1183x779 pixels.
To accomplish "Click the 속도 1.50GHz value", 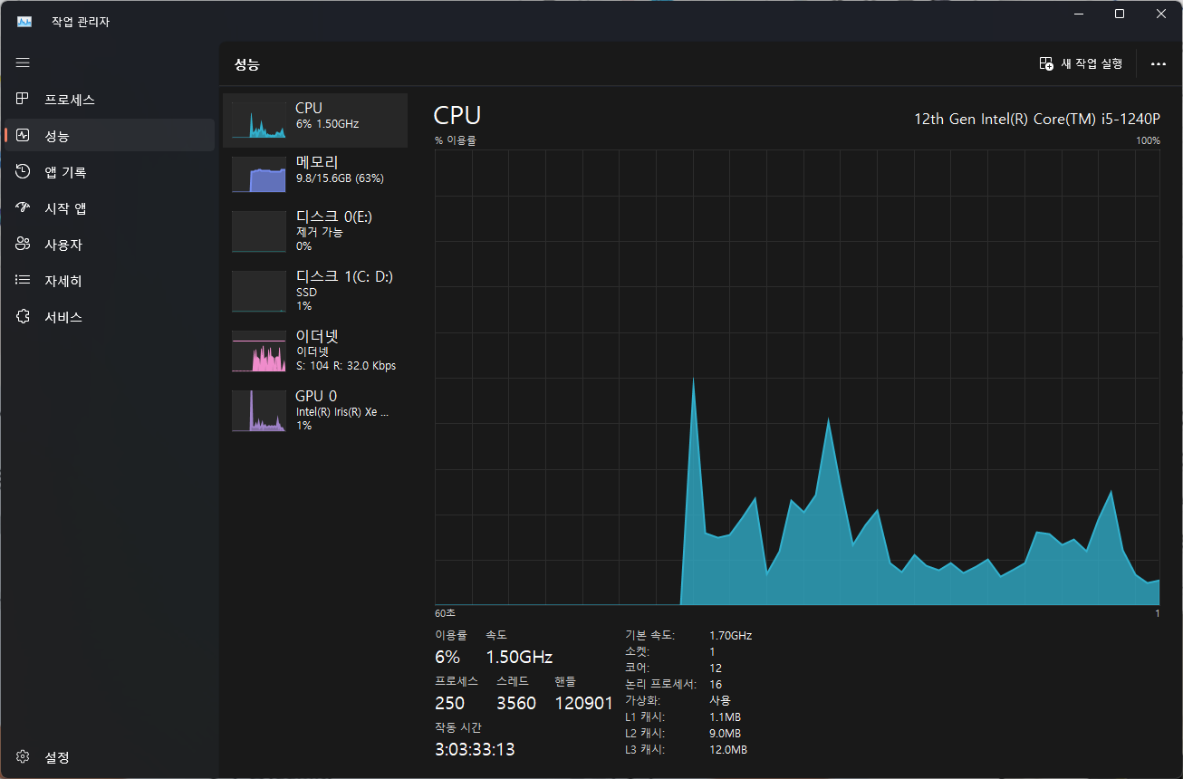I will coord(519,657).
